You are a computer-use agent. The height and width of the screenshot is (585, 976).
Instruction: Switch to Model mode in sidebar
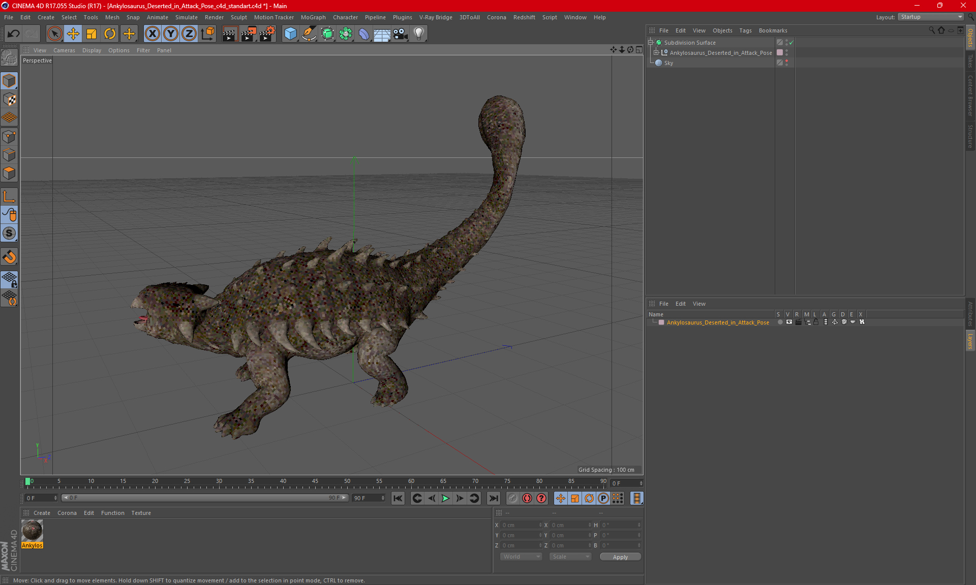[10, 81]
